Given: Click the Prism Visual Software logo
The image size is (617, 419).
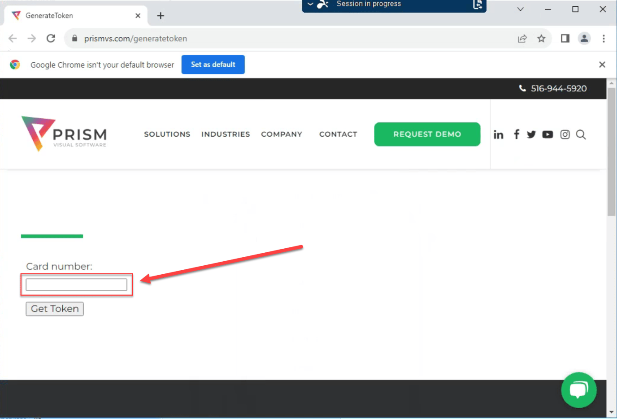Looking at the screenshot, I should (63, 134).
